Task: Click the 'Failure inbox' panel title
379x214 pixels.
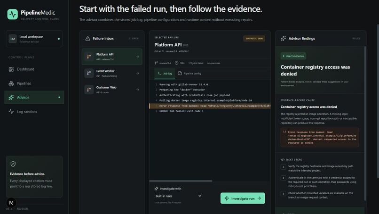Action: pyautogui.click(x=103, y=39)
